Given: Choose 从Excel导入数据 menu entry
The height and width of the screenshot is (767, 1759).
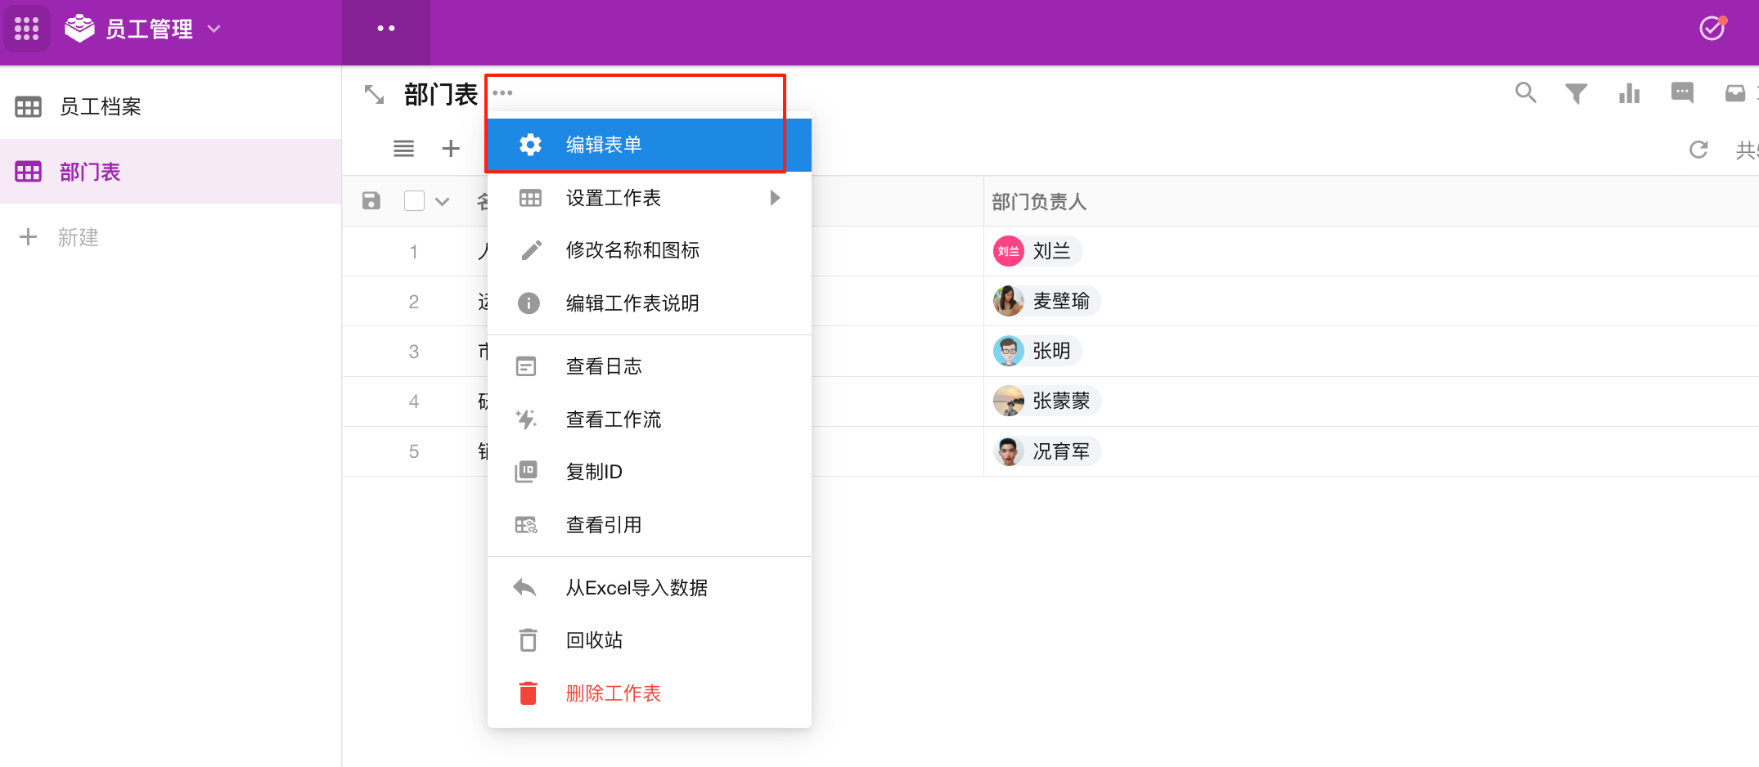Looking at the screenshot, I should point(650,588).
